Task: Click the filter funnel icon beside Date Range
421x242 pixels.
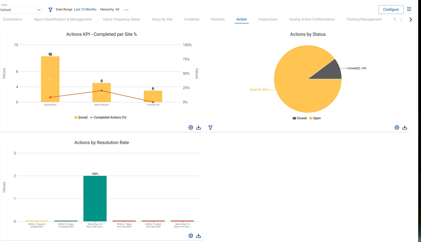Action: [x=51, y=10]
